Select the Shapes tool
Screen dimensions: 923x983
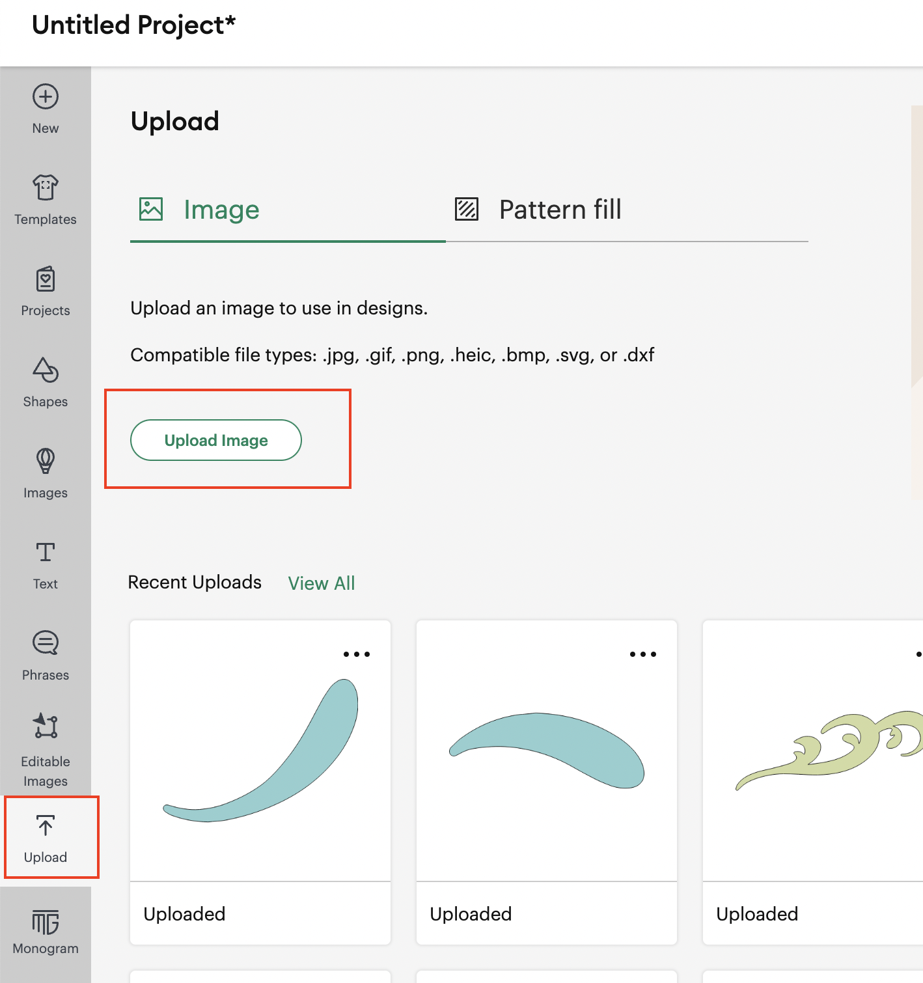click(x=46, y=381)
